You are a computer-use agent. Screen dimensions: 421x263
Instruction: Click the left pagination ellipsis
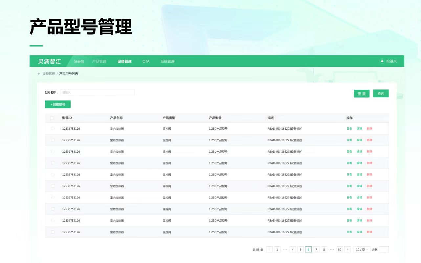(285, 250)
